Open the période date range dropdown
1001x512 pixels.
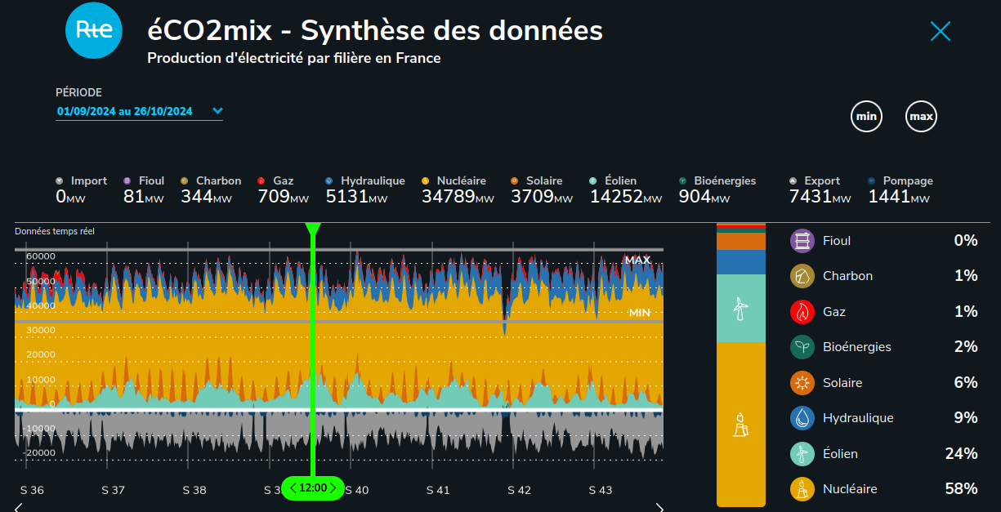pos(139,111)
